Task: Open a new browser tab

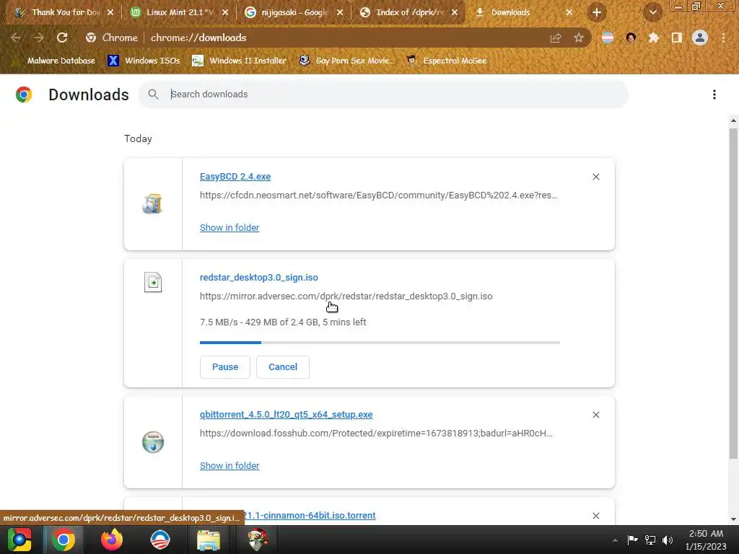Action: point(597,13)
